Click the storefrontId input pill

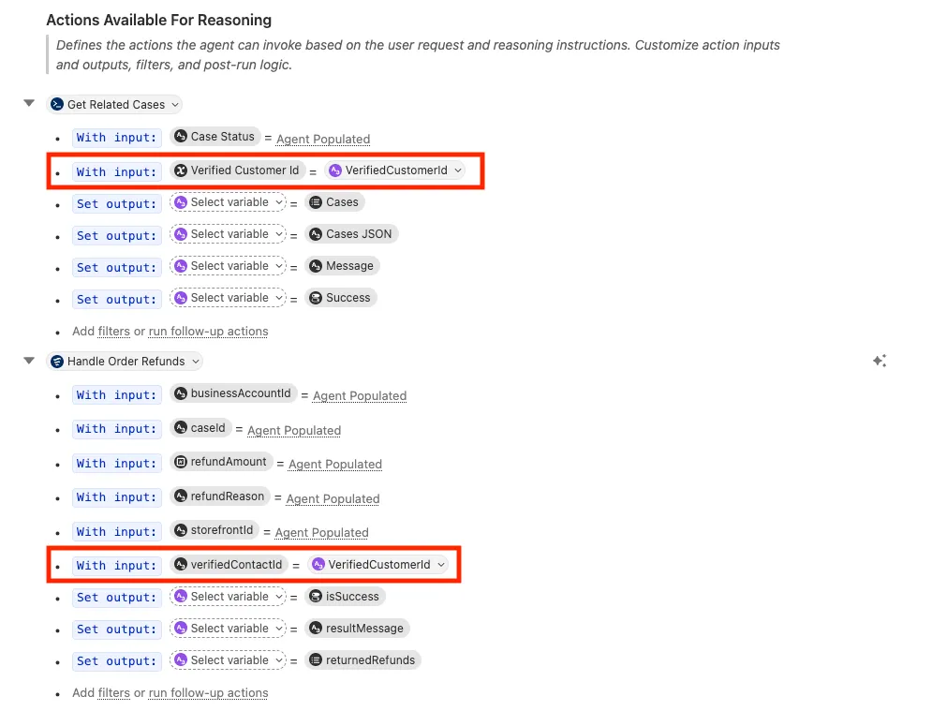215,530
